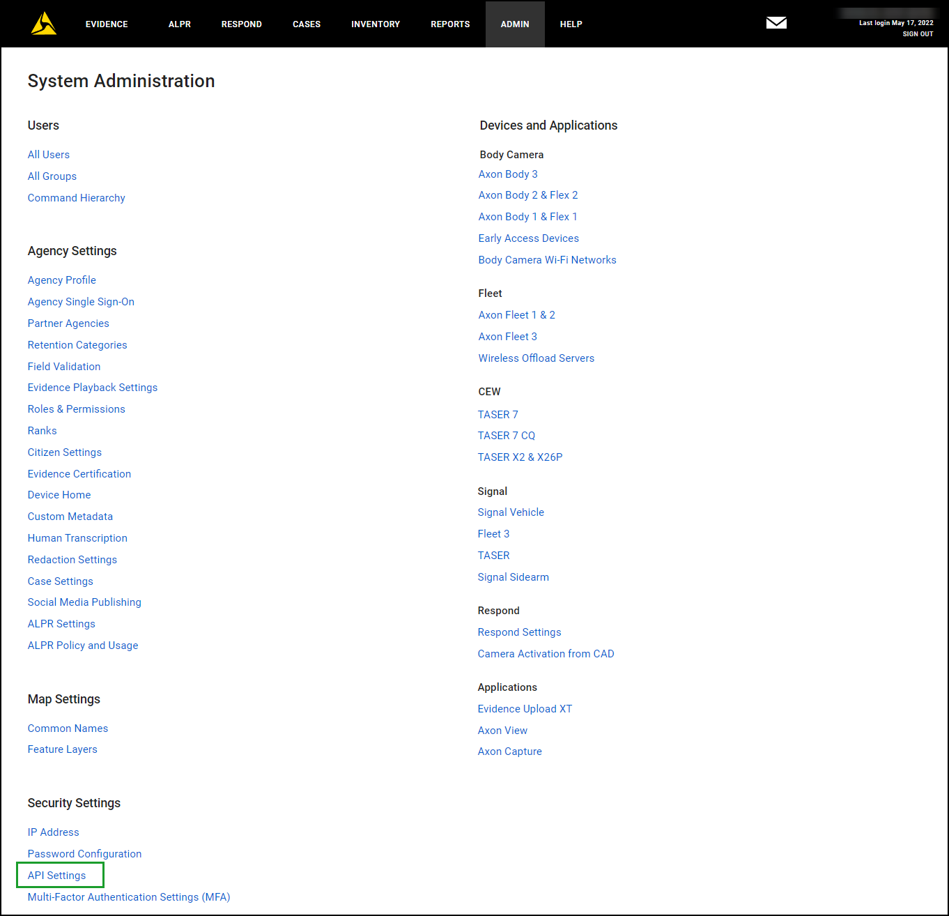Open Wireless Offload Servers configuration
Viewport: 949px width, 916px height.
point(536,358)
